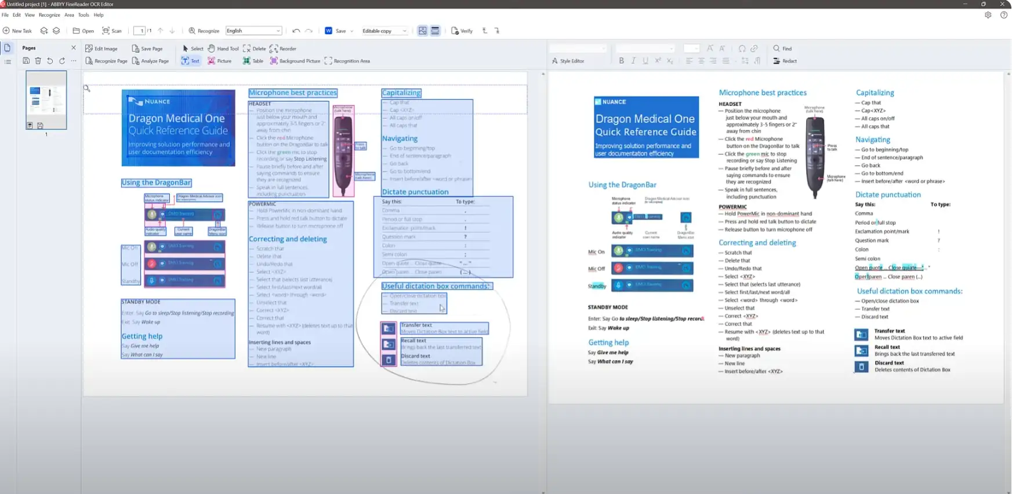Toggle the Image pane view button

click(422, 31)
